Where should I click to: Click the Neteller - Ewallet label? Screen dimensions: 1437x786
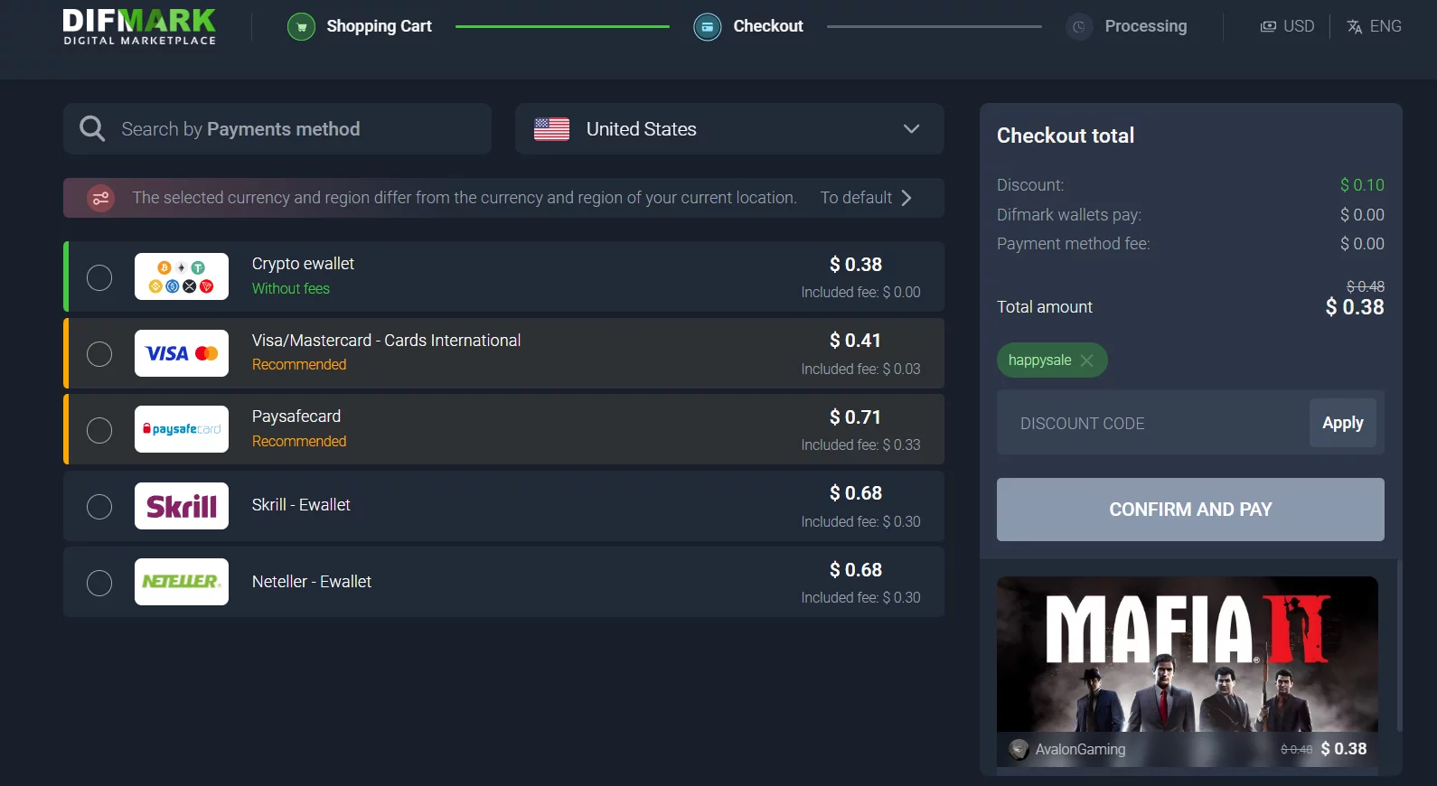(x=312, y=582)
